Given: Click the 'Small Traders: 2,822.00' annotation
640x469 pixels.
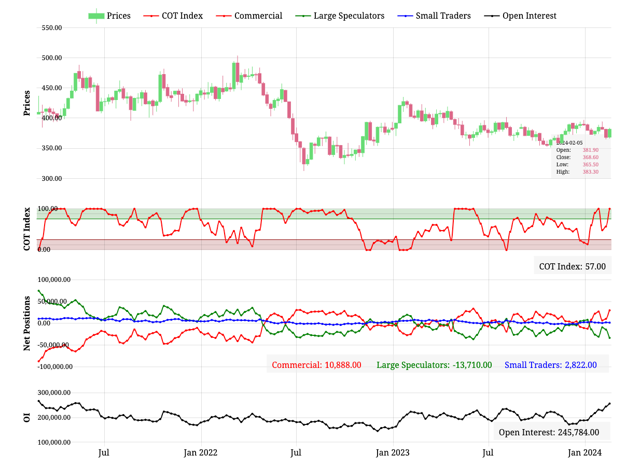Looking at the screenshot, I should coord(551,365).
